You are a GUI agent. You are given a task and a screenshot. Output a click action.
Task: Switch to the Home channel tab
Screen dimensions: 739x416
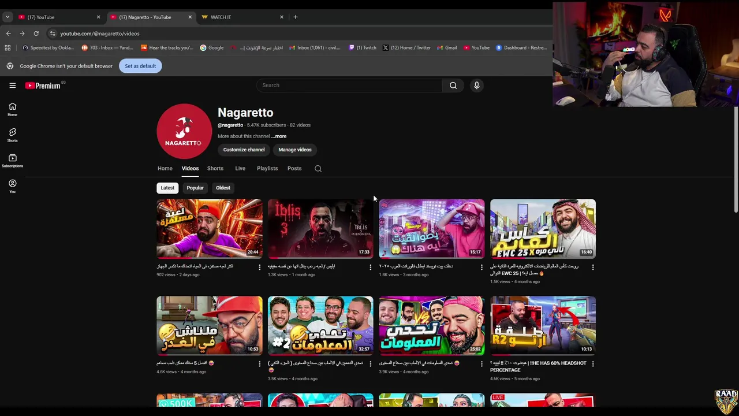click(x=165, y=169)
